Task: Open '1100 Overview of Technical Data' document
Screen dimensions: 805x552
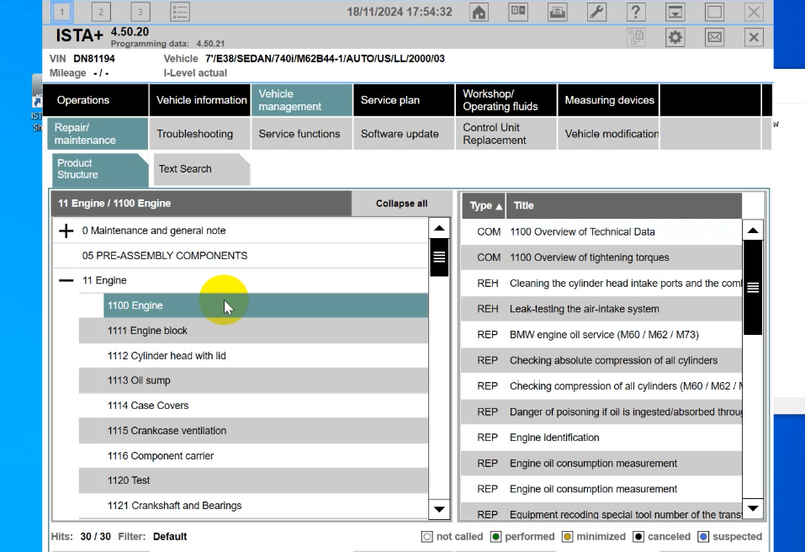Action: [601, 232]
